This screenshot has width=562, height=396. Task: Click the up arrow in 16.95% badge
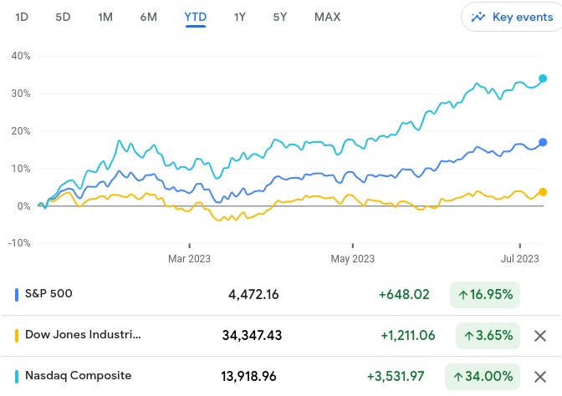[463, 295]
